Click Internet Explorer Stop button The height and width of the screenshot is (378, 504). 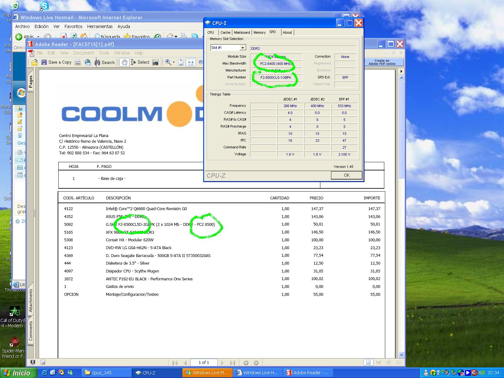click(64, 37)
